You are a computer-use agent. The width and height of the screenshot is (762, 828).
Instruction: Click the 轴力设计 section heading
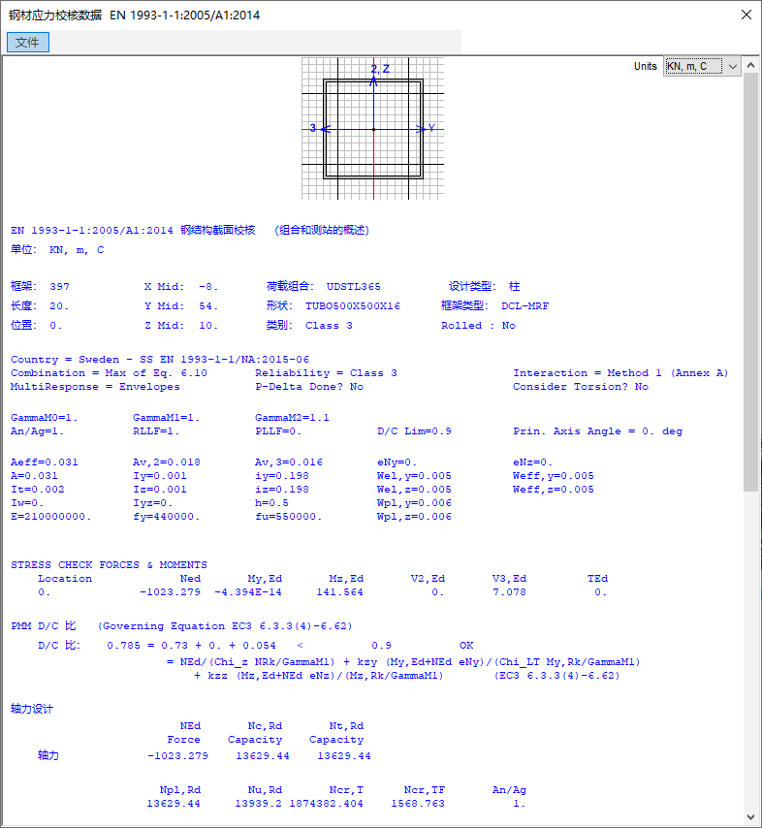point(32,710)
